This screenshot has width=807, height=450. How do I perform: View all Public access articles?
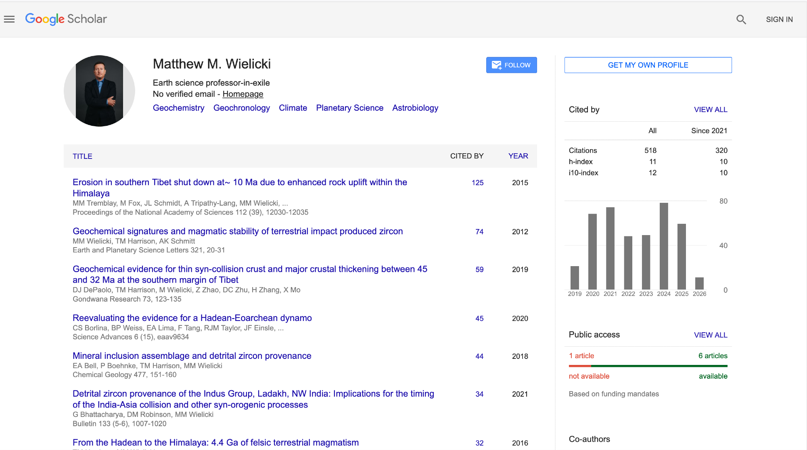point(710,335)
